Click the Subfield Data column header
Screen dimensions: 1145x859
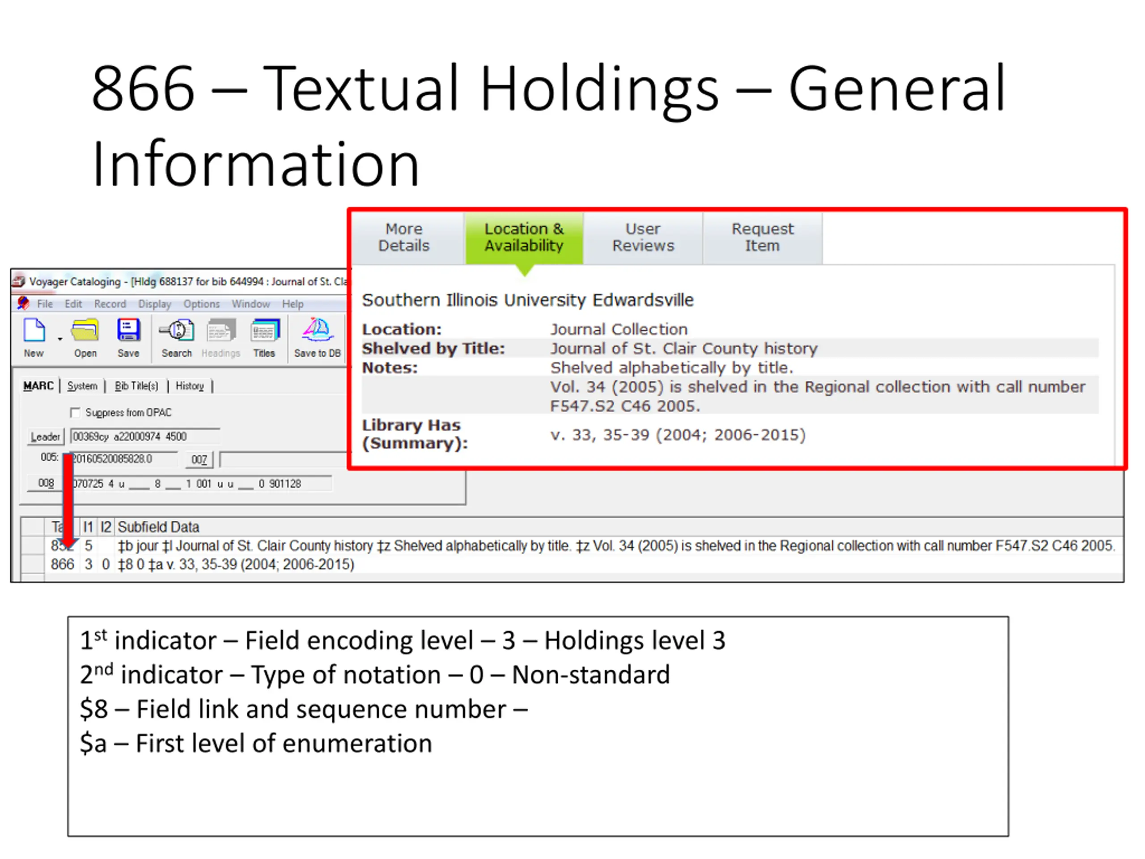click(x=158, y=527)
